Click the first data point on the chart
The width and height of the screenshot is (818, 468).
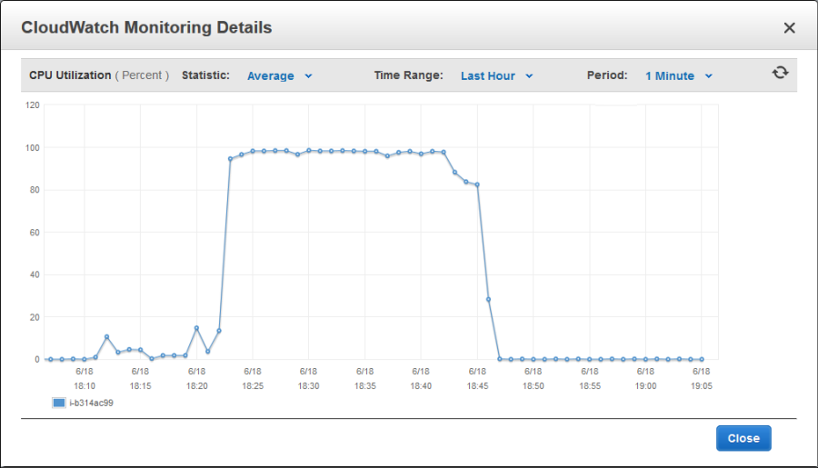[51, 359]
